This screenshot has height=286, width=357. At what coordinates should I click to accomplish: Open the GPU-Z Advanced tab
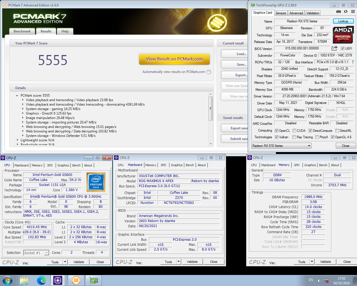296,13
